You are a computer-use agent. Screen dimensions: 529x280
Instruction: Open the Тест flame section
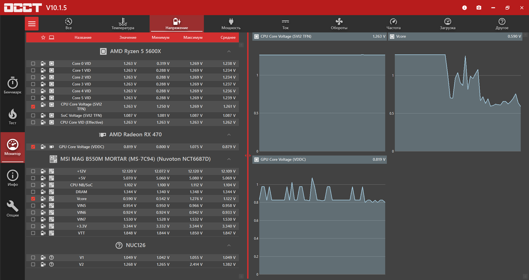(12, 117)
